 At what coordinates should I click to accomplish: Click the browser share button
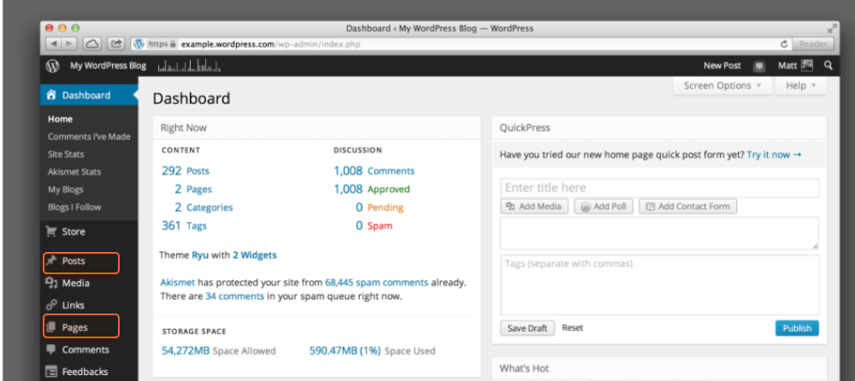(x=116, y=44)
